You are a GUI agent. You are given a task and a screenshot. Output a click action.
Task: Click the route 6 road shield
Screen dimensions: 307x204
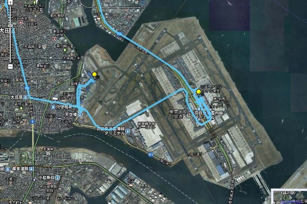(x=33, y=121)
